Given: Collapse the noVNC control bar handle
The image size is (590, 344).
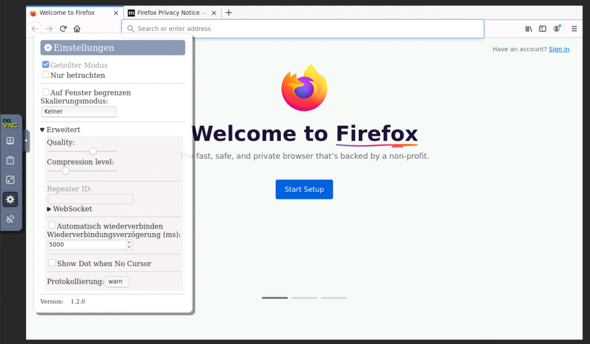Looking at the screenshot, I should click(26, 141).
